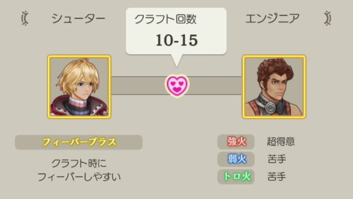Click the クラフト時に description line
This screenshot has width=353, height=199.
pos(79,163)
